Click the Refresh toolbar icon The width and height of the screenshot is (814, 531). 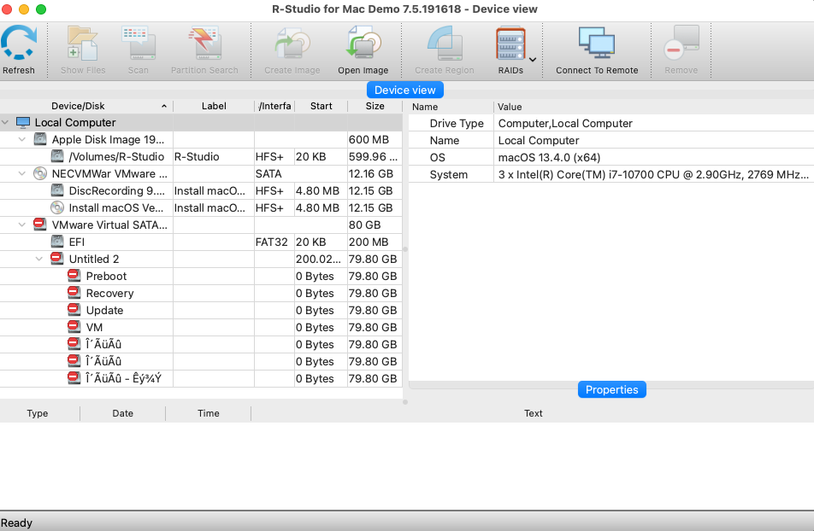pos(19,43)
